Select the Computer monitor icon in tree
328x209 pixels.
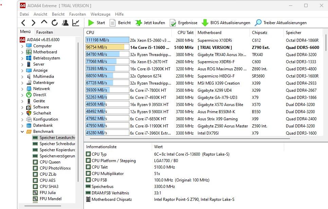click(29, 46)
